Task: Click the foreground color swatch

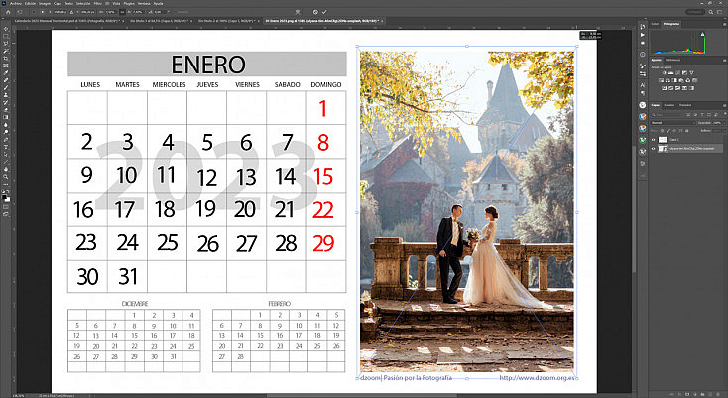Action: pyautogui.click(x=4, y=196)
